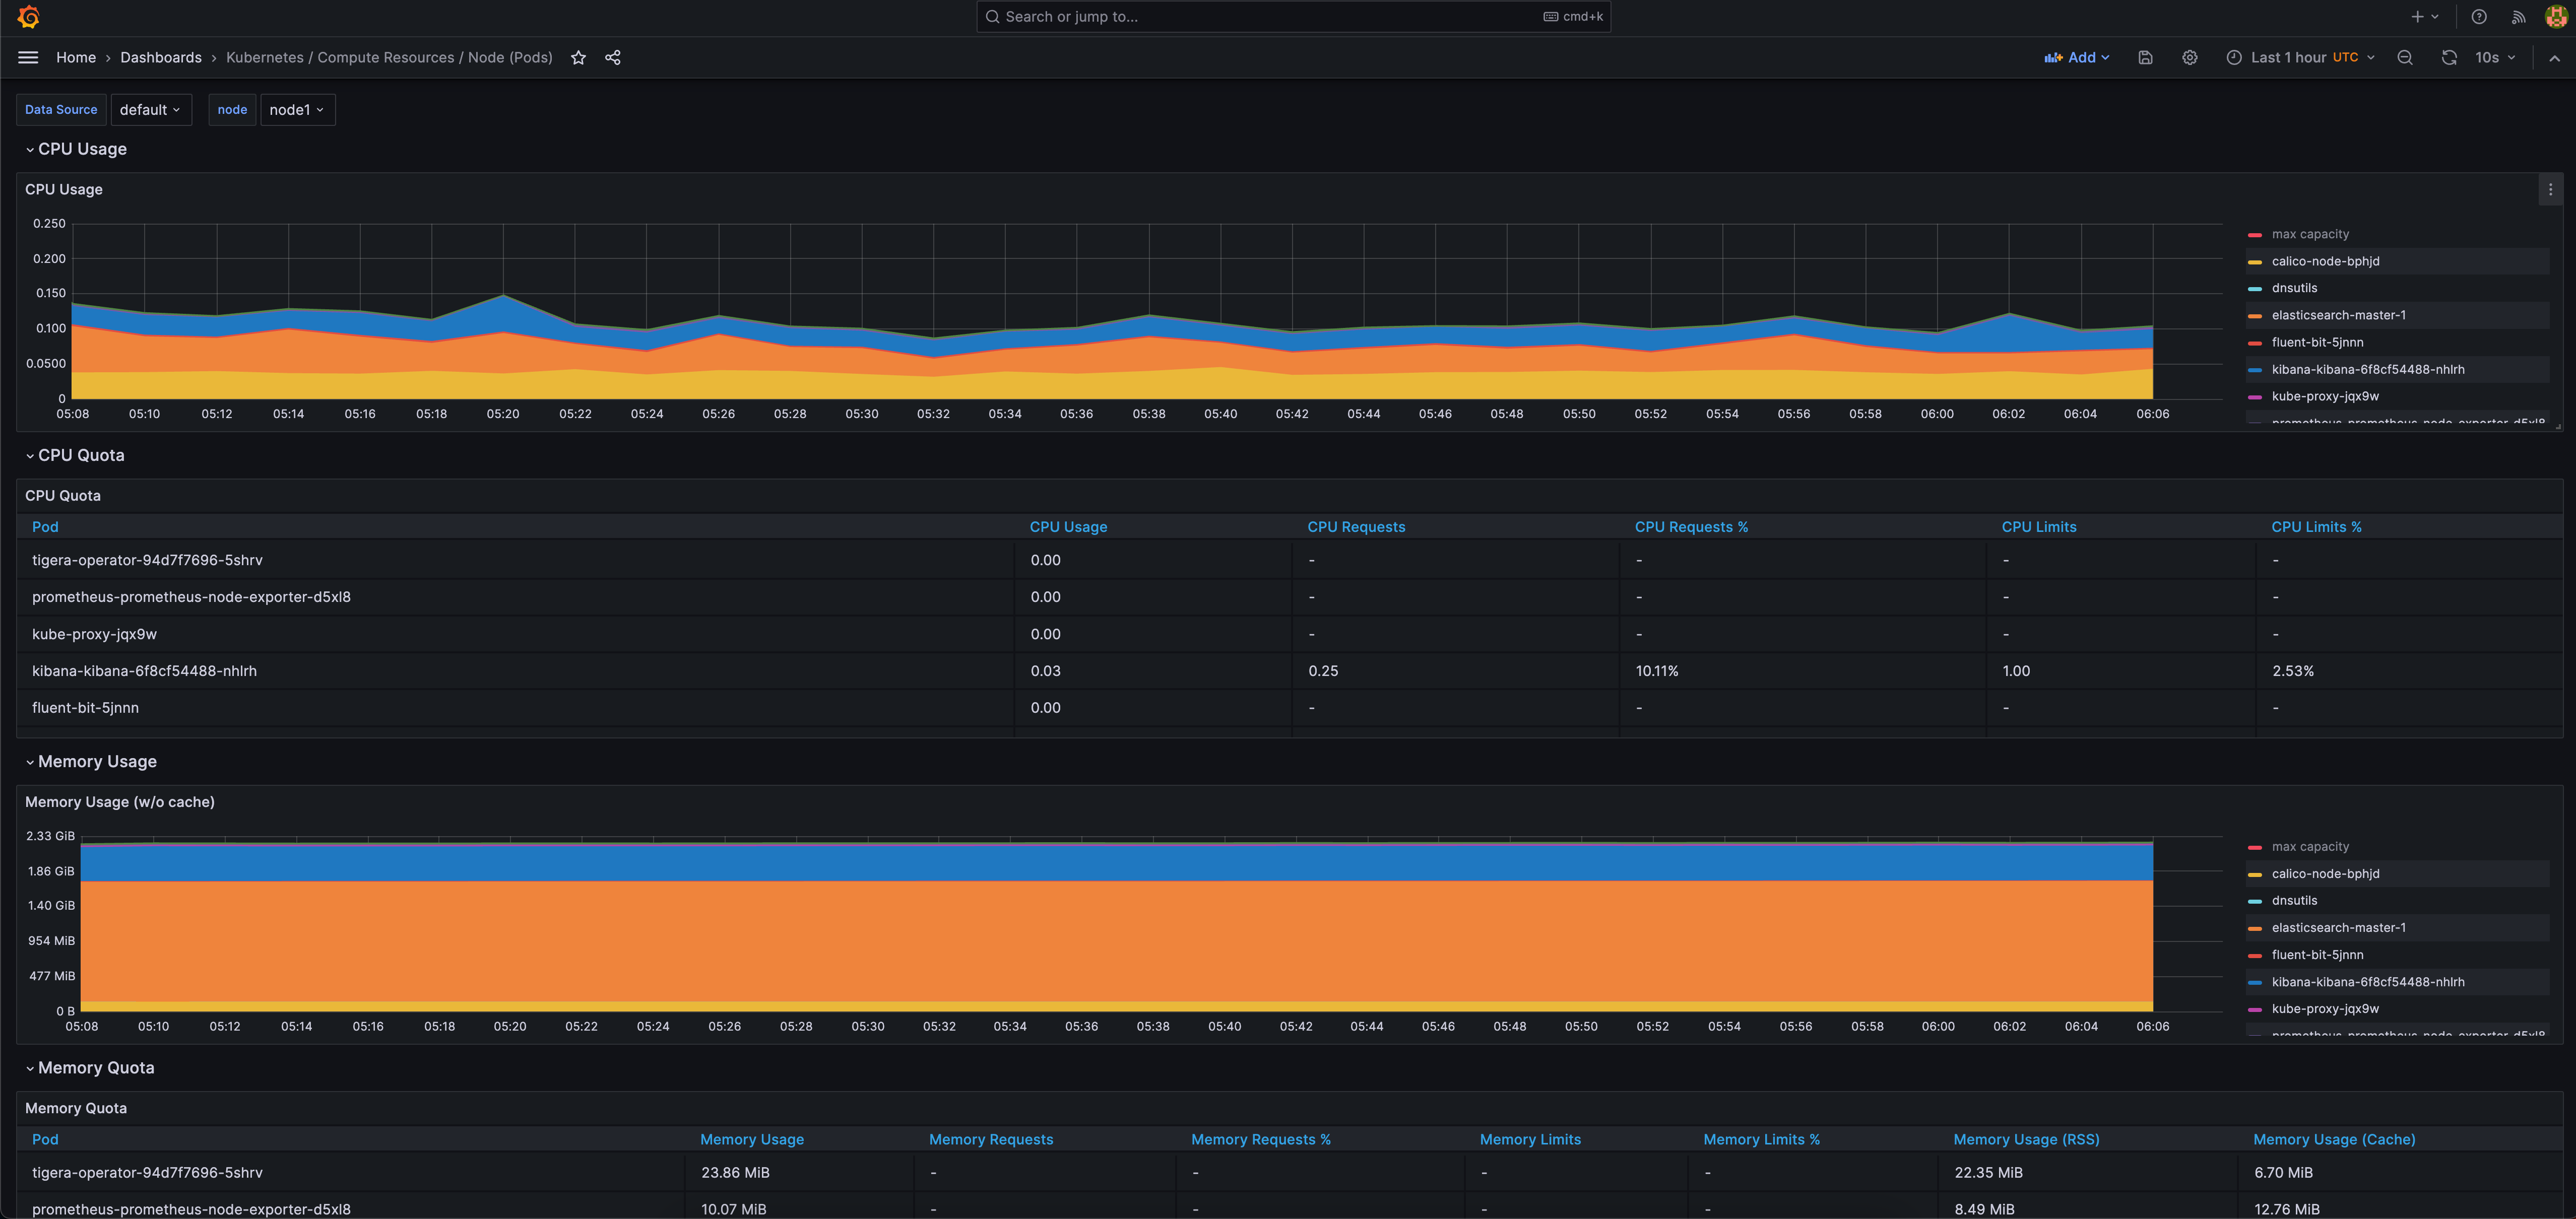Screen dimensions: 2576x1219
Task: Open the main navigation hamburger menu
Action: point(28,57)
